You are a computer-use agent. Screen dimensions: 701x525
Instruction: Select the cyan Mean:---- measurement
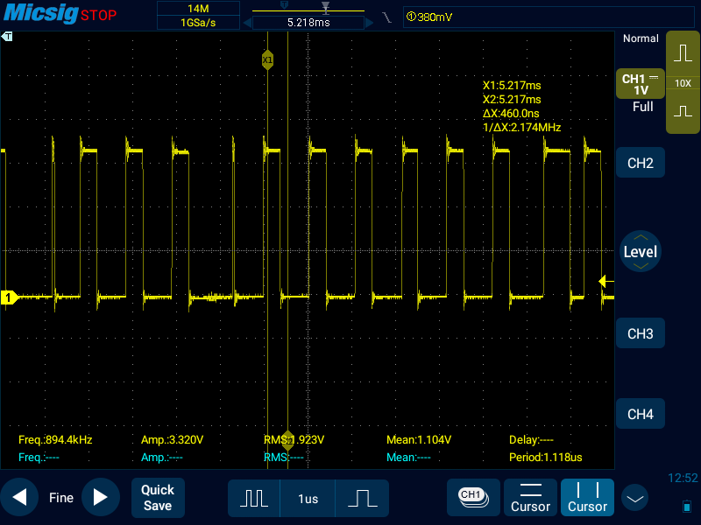pos(408,457)
